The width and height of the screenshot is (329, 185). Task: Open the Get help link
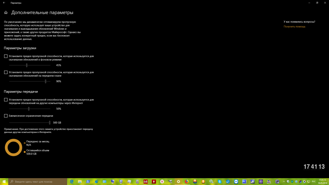[x=294, y=27]
